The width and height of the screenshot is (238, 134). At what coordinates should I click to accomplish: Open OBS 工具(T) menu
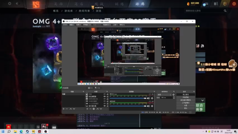pyautogui.click(x=115, y=25)
